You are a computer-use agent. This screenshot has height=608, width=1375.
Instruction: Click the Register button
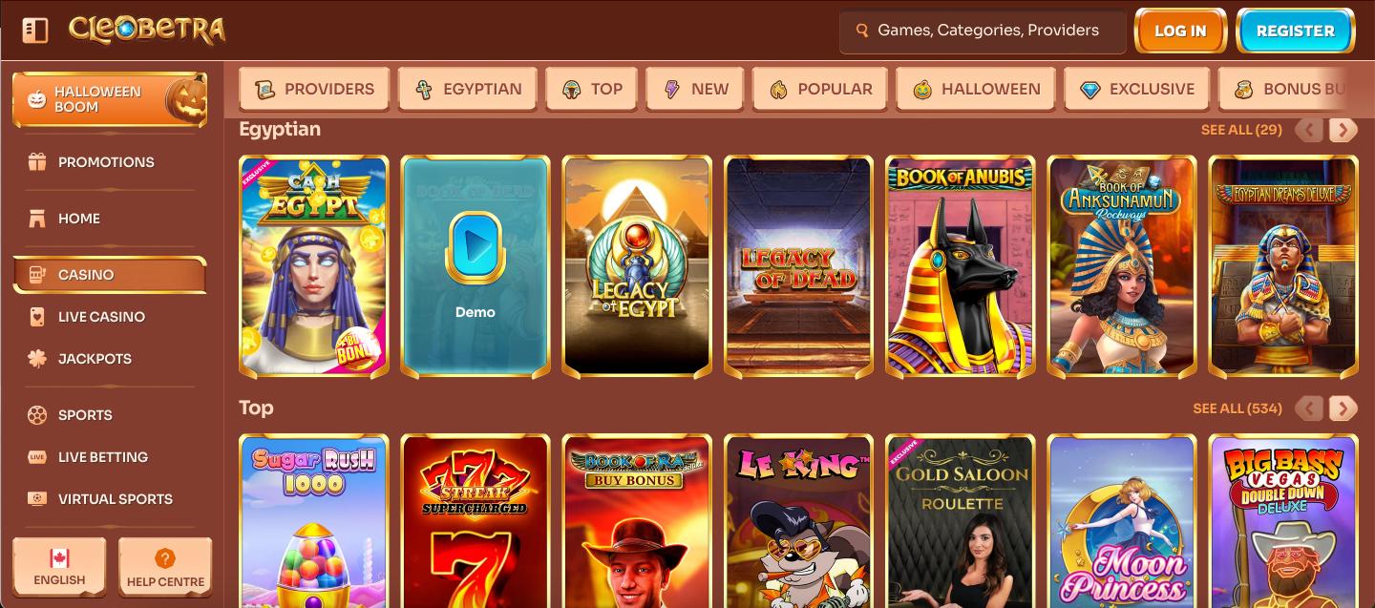click(x=1296, y=31)
